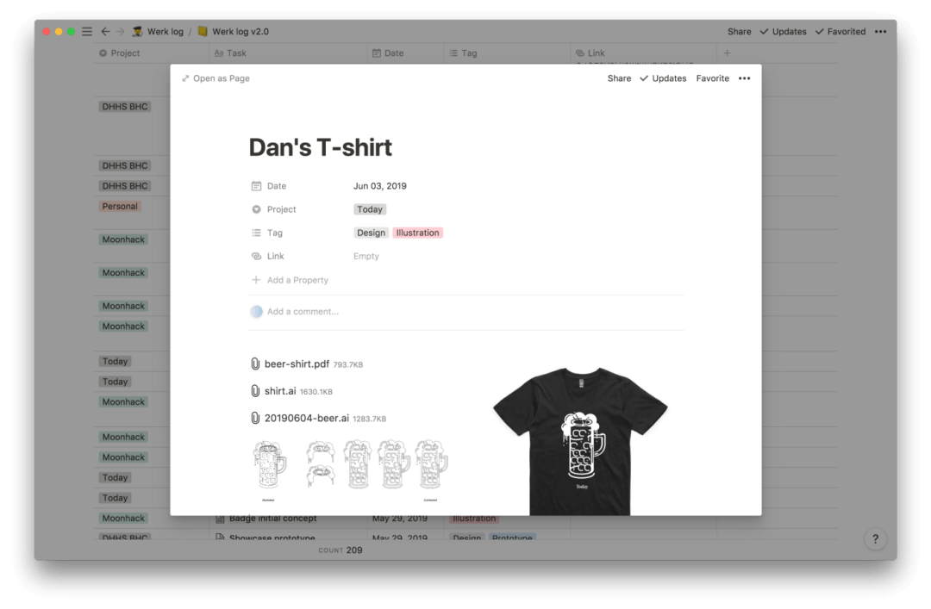Click the Link column header

pos(590,53)
